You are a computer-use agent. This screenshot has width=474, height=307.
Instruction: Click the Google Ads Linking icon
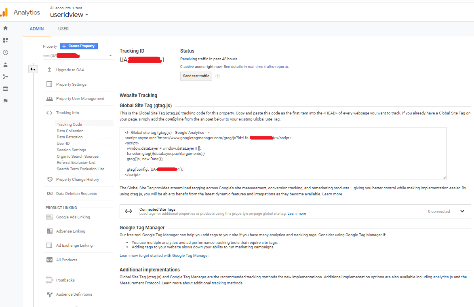click(49, 217)
